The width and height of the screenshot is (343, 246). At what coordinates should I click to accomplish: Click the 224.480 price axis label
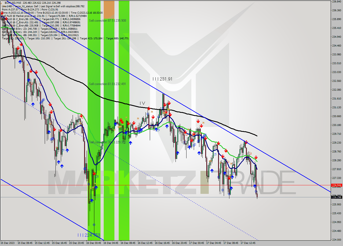click(337, 231)
